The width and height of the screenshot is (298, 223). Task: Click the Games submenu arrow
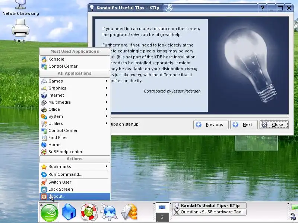[107, 81]
